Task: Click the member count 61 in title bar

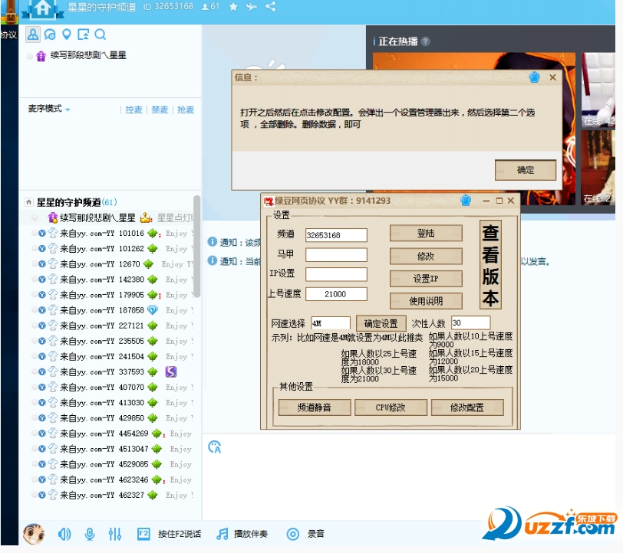Action: 210,6
